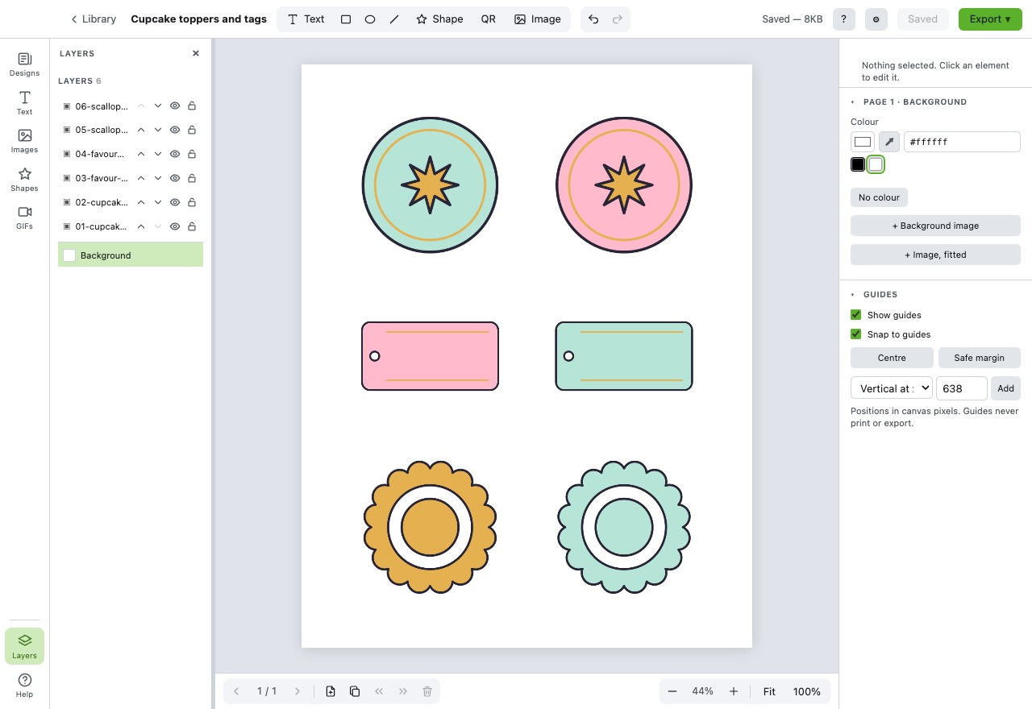The image size is (1032, 709).
Task: Click the redo arrow icon
Action: 618,19
